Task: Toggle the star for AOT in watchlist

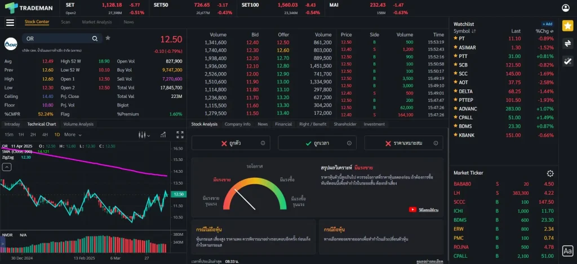Action: click(455, 82)
